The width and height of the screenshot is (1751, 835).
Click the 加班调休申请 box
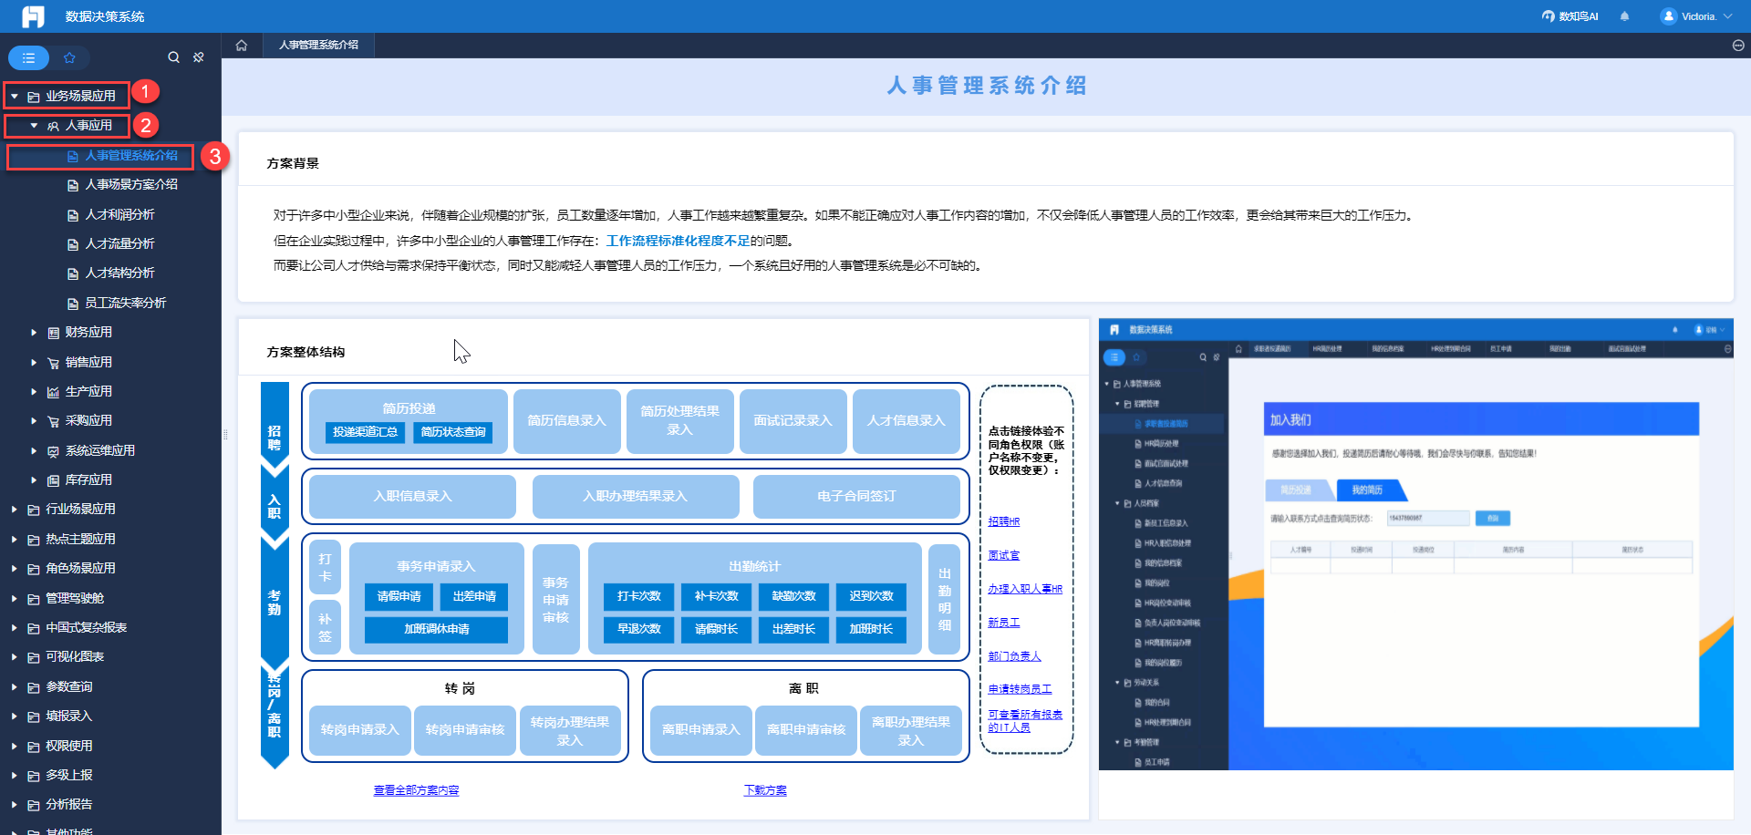[437, 630]
